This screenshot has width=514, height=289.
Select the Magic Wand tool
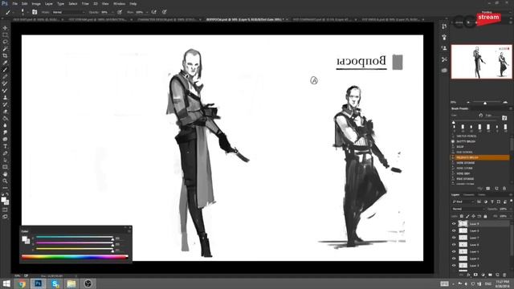[5, 48]
